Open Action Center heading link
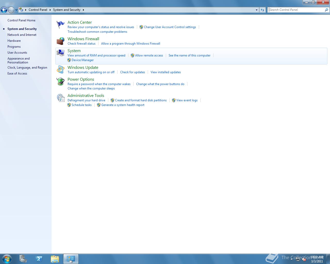Screen dimensions: 330x264 pos(80,22)
